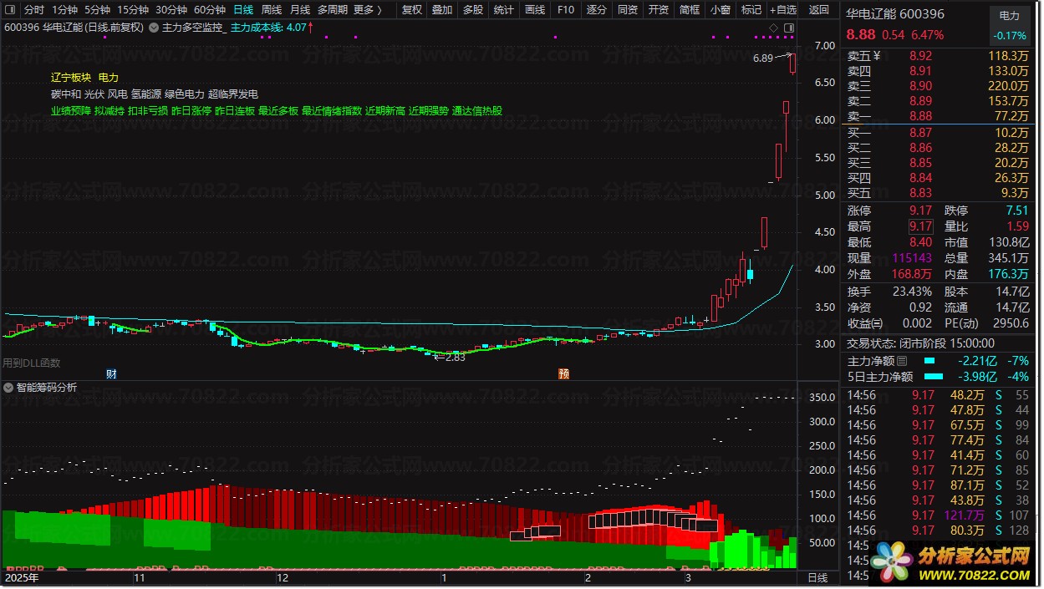Open the 多周期 multi-period view
Viewport: 1044px width, 589px height.
pyautogui.click(x=332, y=10)
